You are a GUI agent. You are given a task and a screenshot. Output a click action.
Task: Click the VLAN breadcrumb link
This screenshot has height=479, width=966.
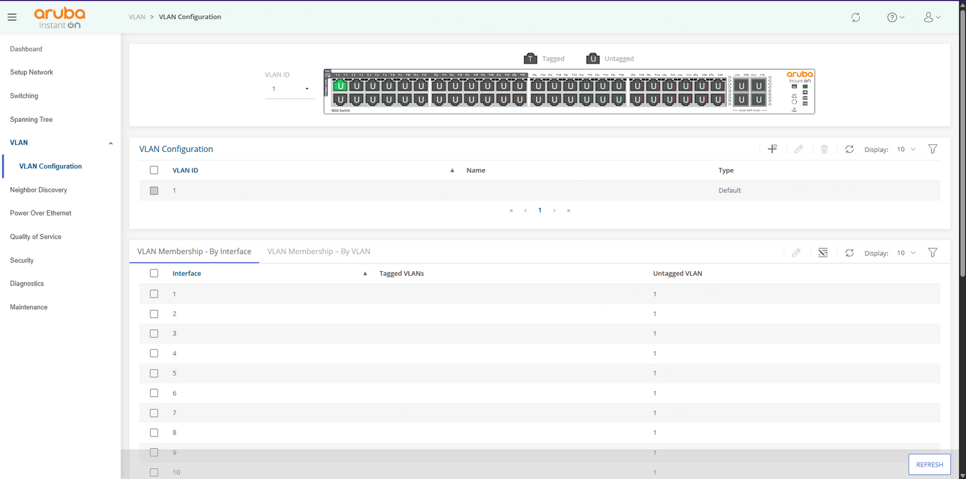pyautogui.click(x=137, y=17)
